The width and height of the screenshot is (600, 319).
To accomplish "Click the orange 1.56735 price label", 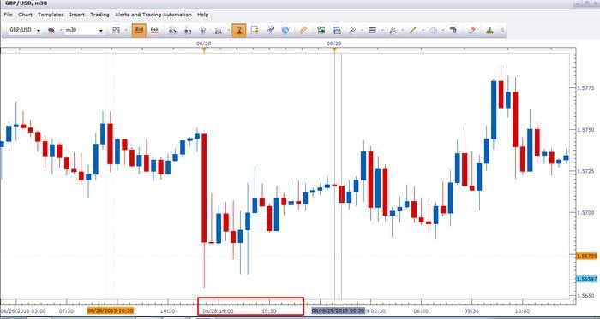I will point(587,257).
